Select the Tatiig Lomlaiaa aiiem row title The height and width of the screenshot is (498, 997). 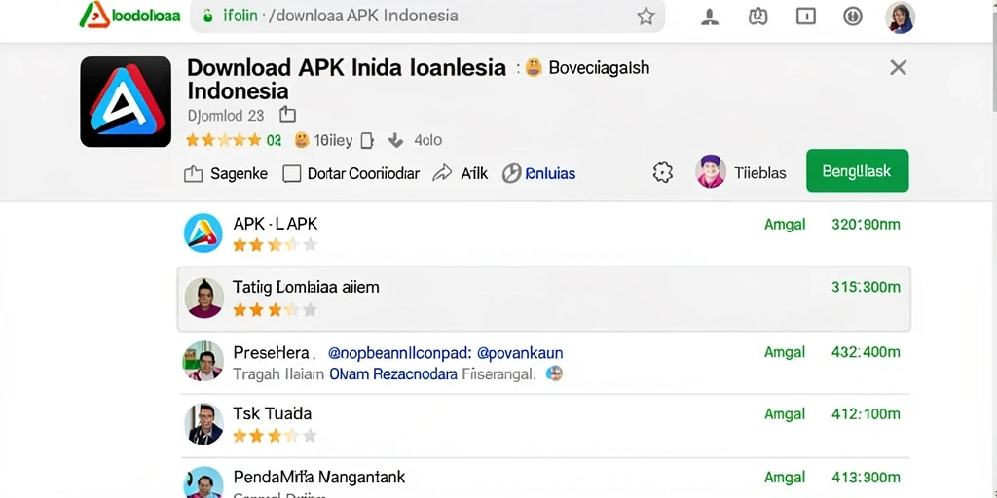[x=306, y=287]
